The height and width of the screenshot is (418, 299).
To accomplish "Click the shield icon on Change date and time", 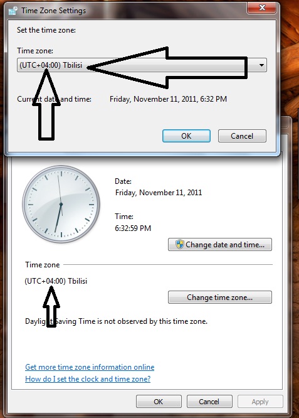I will [180, 244].
